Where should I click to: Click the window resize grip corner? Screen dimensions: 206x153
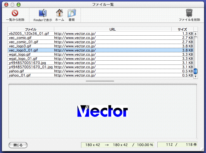(202, 149)
